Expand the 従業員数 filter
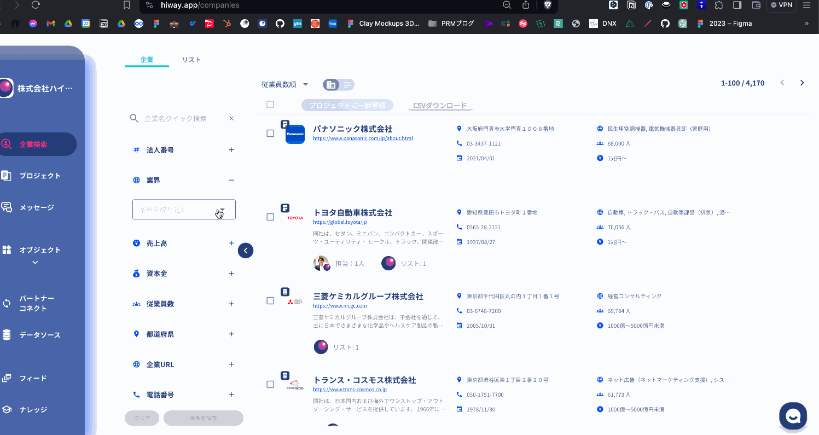819x435 pixels. point(231,304)
